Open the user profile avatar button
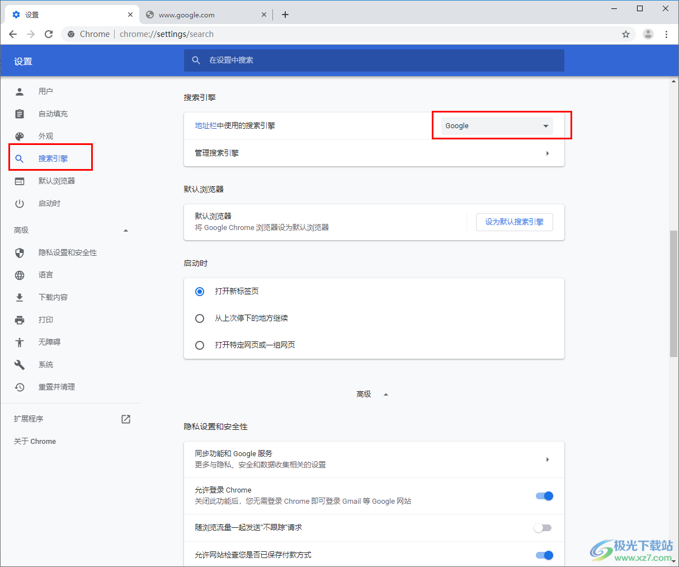Image resolution: width=679 pixels, height=567 pixels. 648,34
